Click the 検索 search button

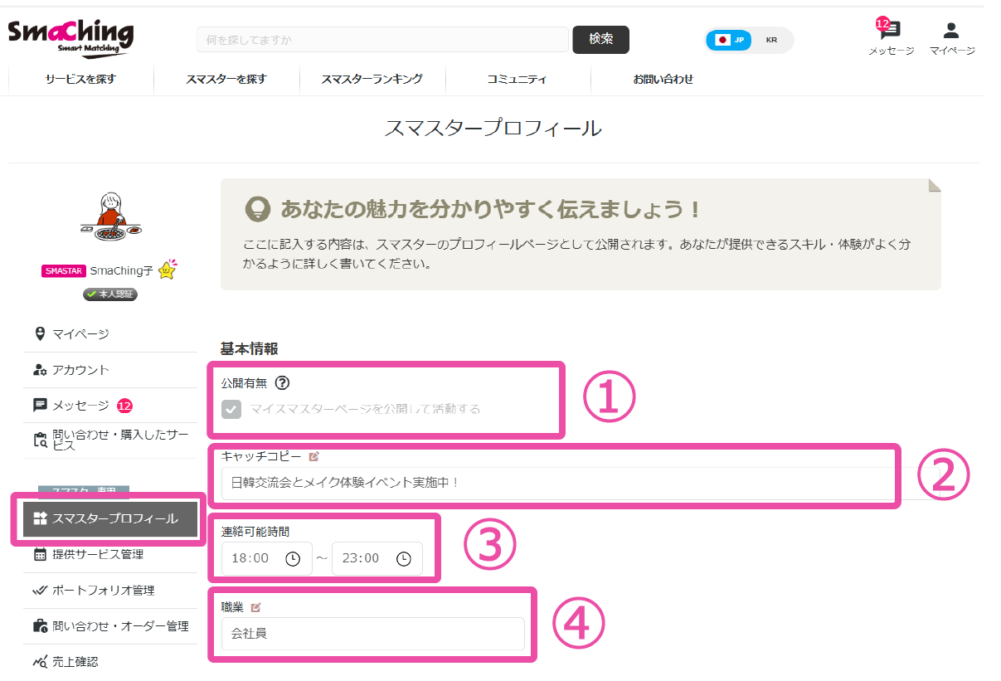(x=600, y=39)
